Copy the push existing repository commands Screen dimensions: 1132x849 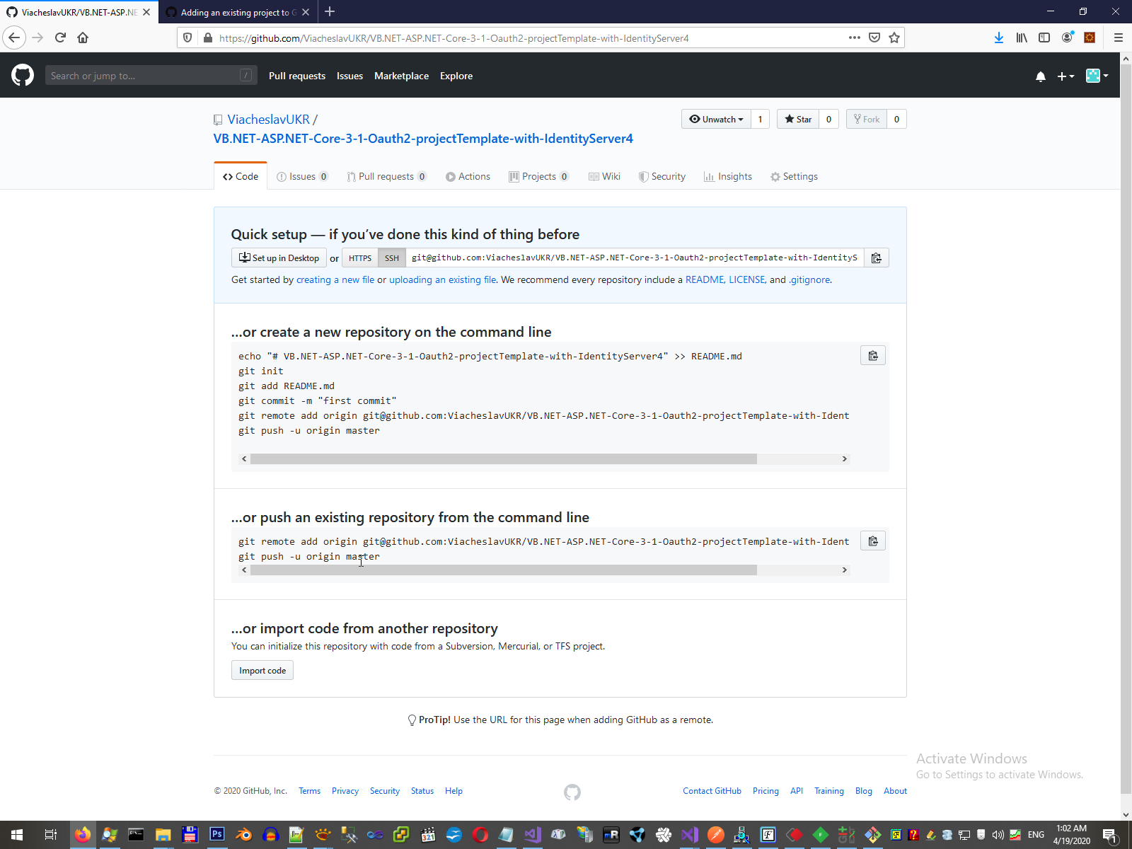873,541
